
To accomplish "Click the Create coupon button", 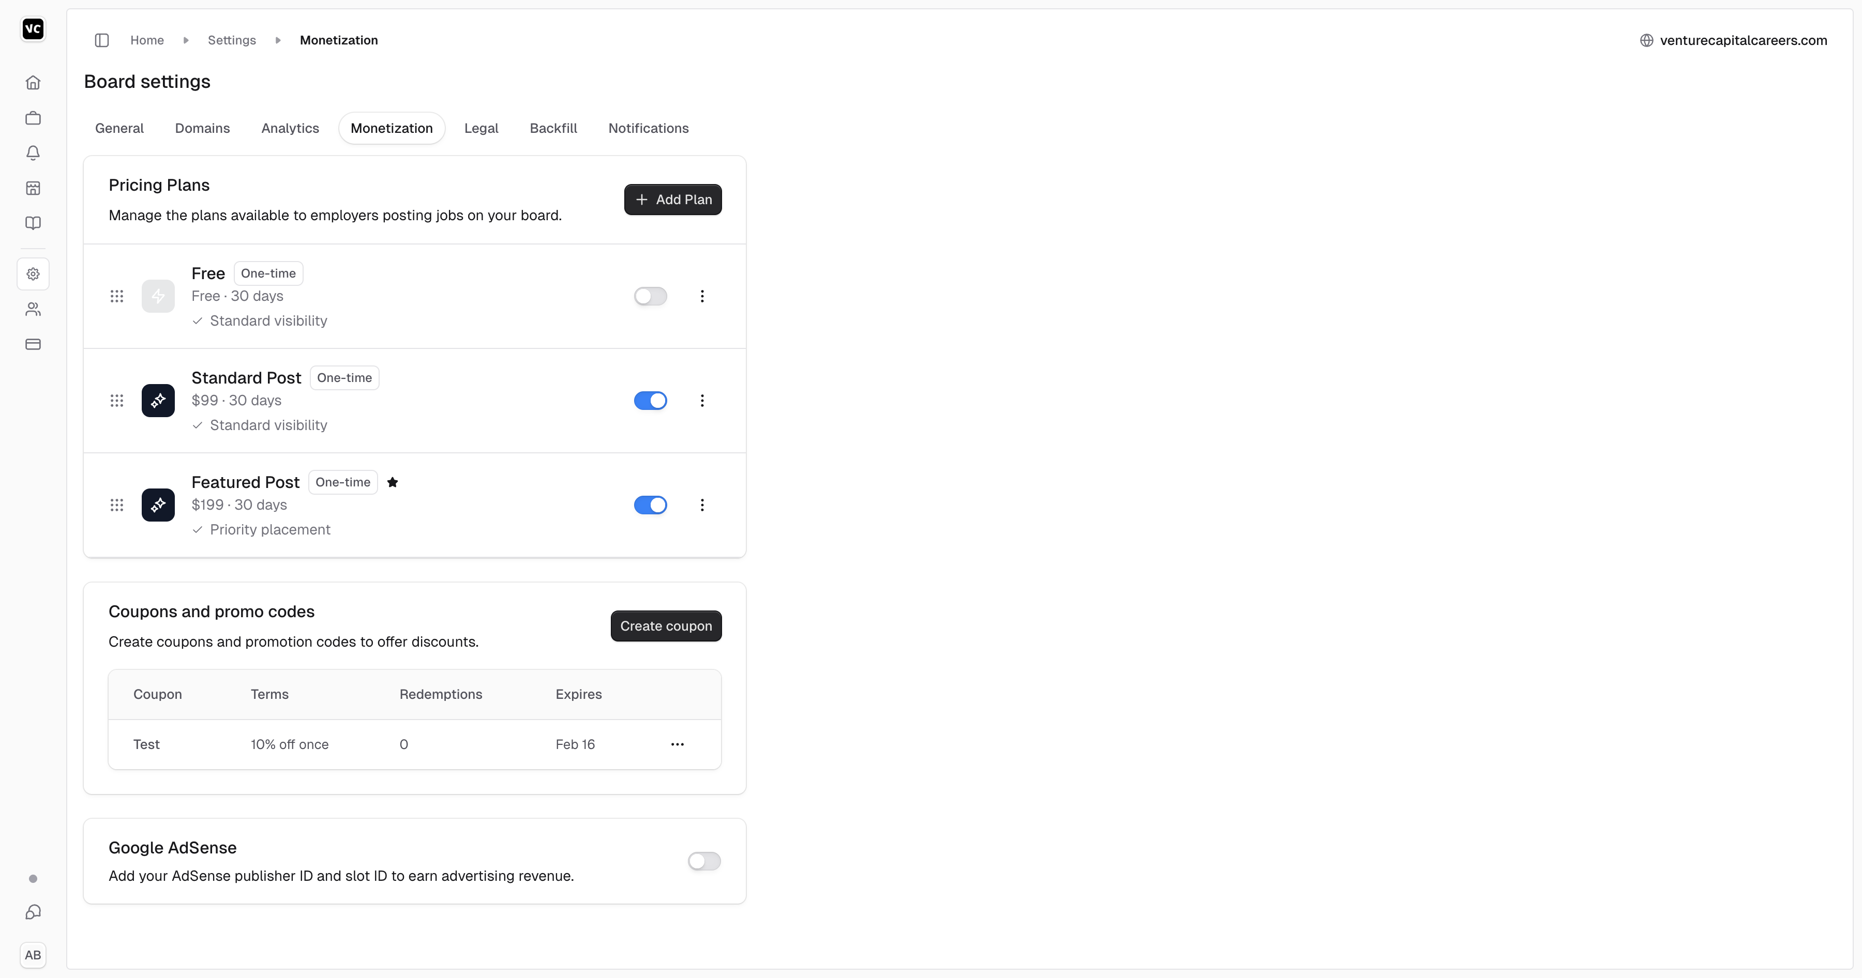I will (666, 626).
